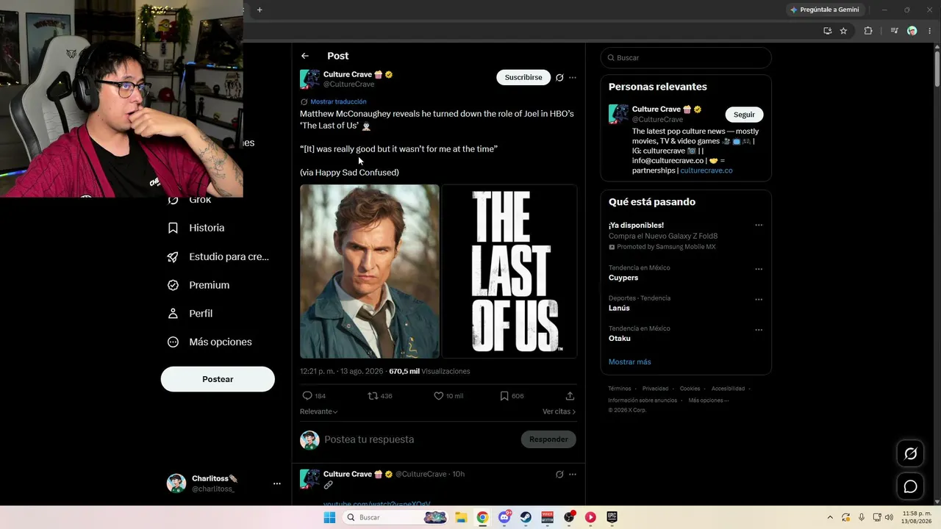Image resolution: width=941 pixels, height=529 pixels.
Task: Open Epic Games Launcher from taskbar
Action: point(612,517)
